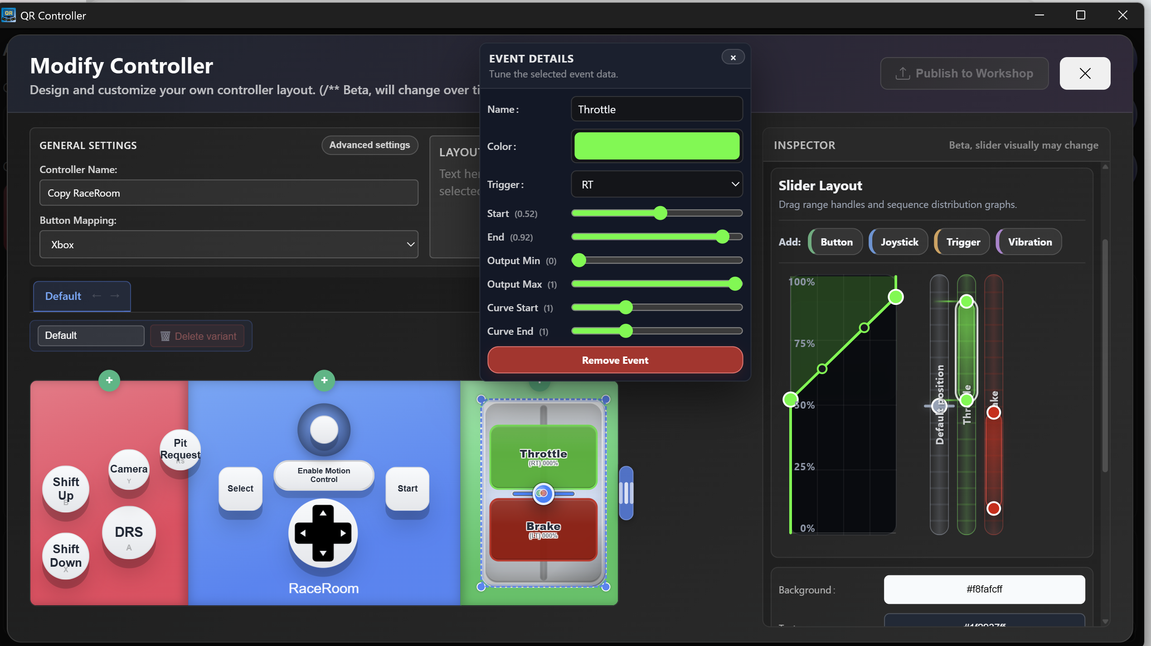
Task: Open Advanced settings
Action: 369,145
